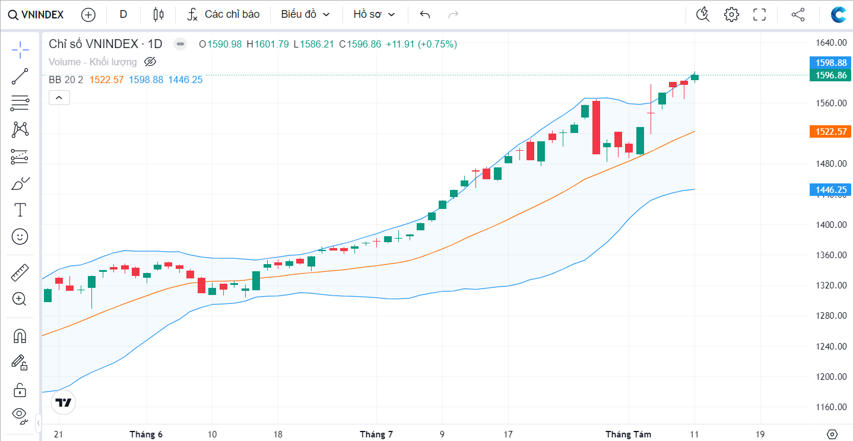This screenshot has width=853, height=441.
Task: Open the Fibonacci retracement tool group
Action: click(20, 103)
